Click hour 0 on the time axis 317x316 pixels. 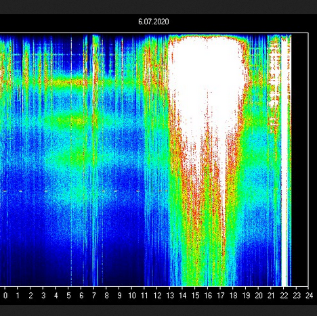point(5,295)
